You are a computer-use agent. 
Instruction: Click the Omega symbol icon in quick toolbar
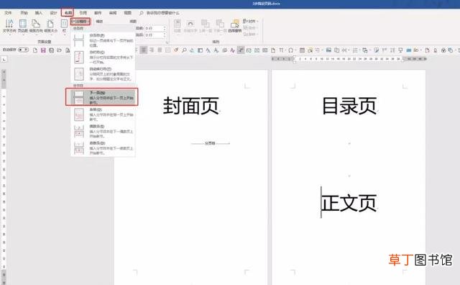290,50
